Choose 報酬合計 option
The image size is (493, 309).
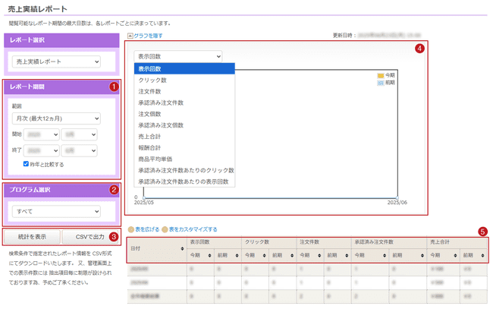pos(184,148)
